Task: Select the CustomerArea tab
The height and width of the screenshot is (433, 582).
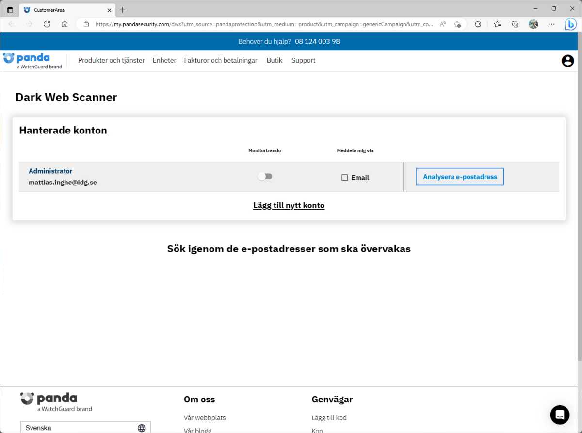Action: tap(67, 10)
